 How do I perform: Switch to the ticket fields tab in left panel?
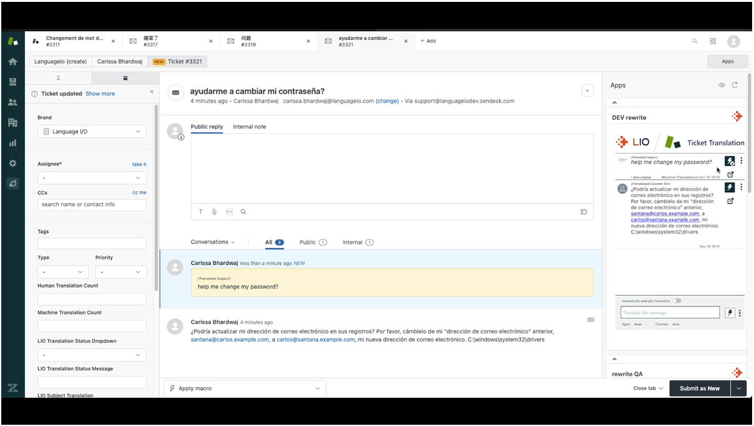(125, 78)
